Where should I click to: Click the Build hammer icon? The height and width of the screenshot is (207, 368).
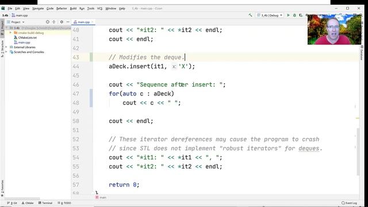(x=251, y=16)
